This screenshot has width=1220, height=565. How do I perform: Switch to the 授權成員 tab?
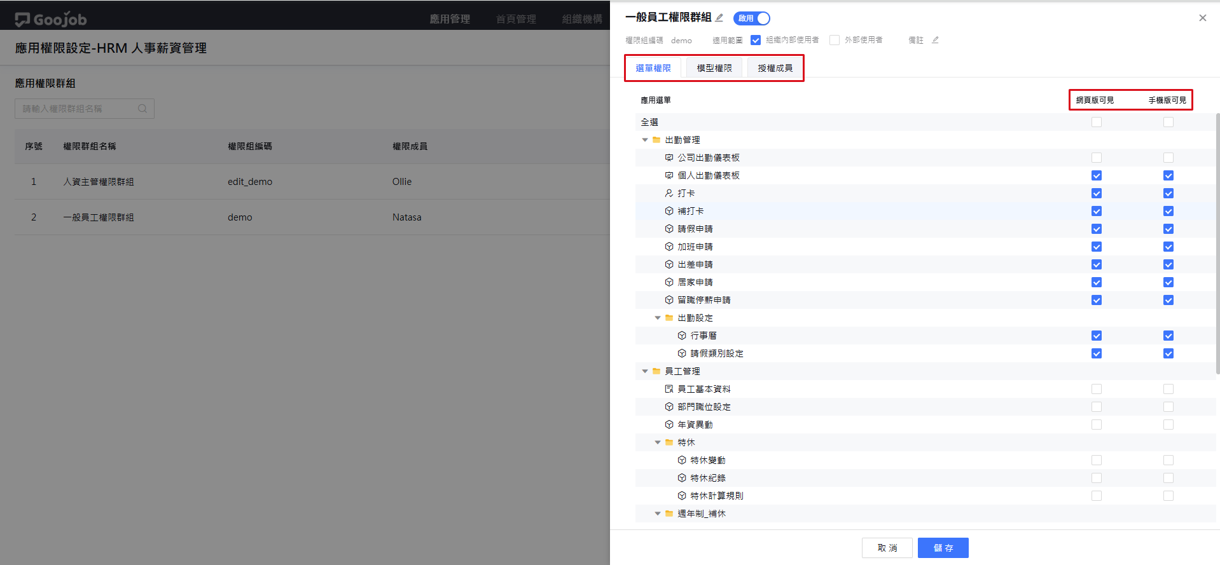(x=775, y=68)
